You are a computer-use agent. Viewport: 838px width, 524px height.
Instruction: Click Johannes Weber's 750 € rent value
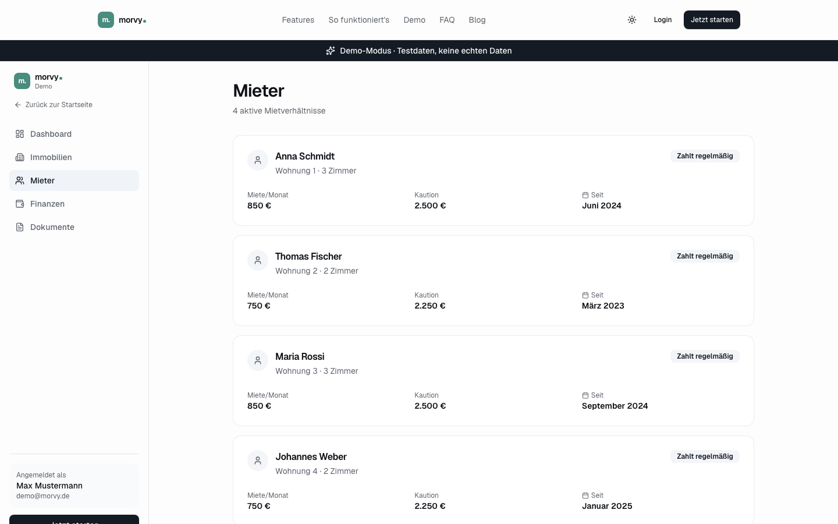pos(259,506)
